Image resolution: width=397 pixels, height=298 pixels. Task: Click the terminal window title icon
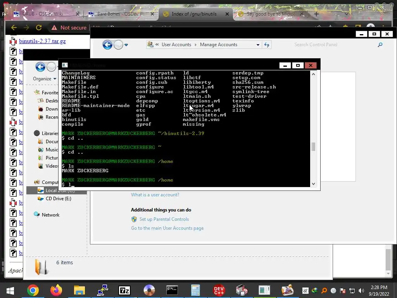coord(65,65)
